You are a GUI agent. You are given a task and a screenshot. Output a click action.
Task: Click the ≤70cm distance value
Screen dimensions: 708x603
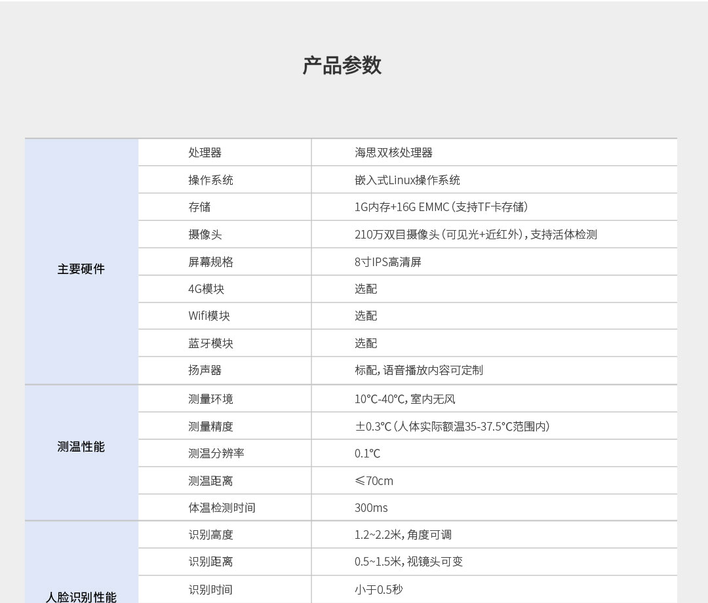[374, 481]
